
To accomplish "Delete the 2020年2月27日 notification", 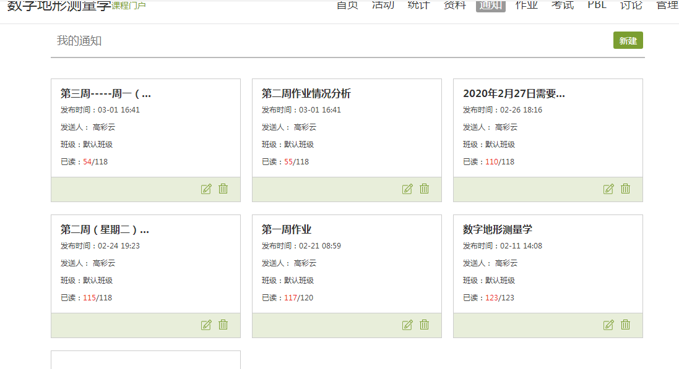I will (x=625, y=189).
